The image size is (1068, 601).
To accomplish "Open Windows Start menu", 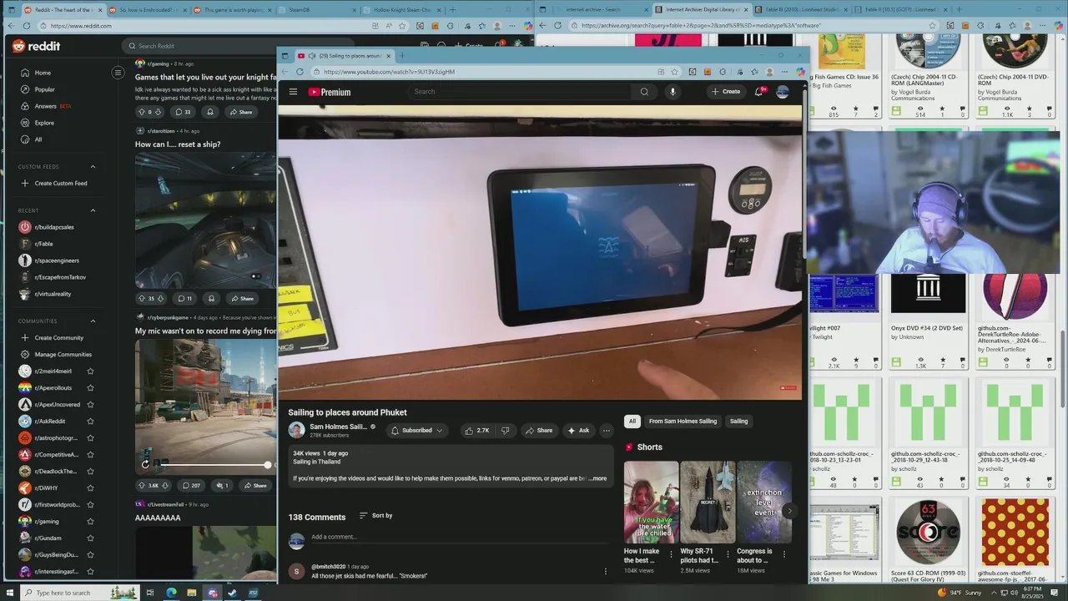I will pyautogui.click(x=10, y=593).
